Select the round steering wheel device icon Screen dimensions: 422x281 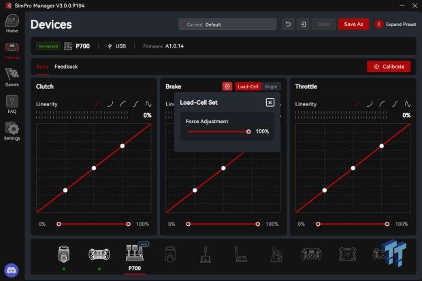311,254
